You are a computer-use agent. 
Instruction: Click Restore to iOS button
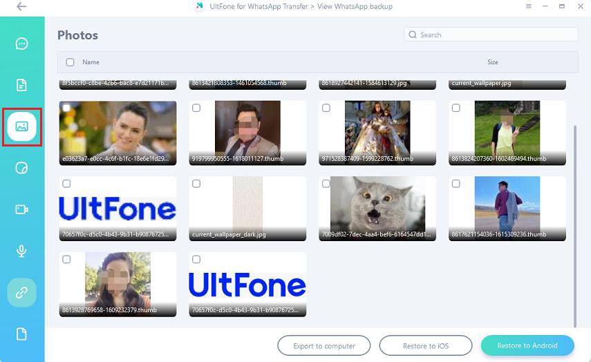tap(426, 346)
